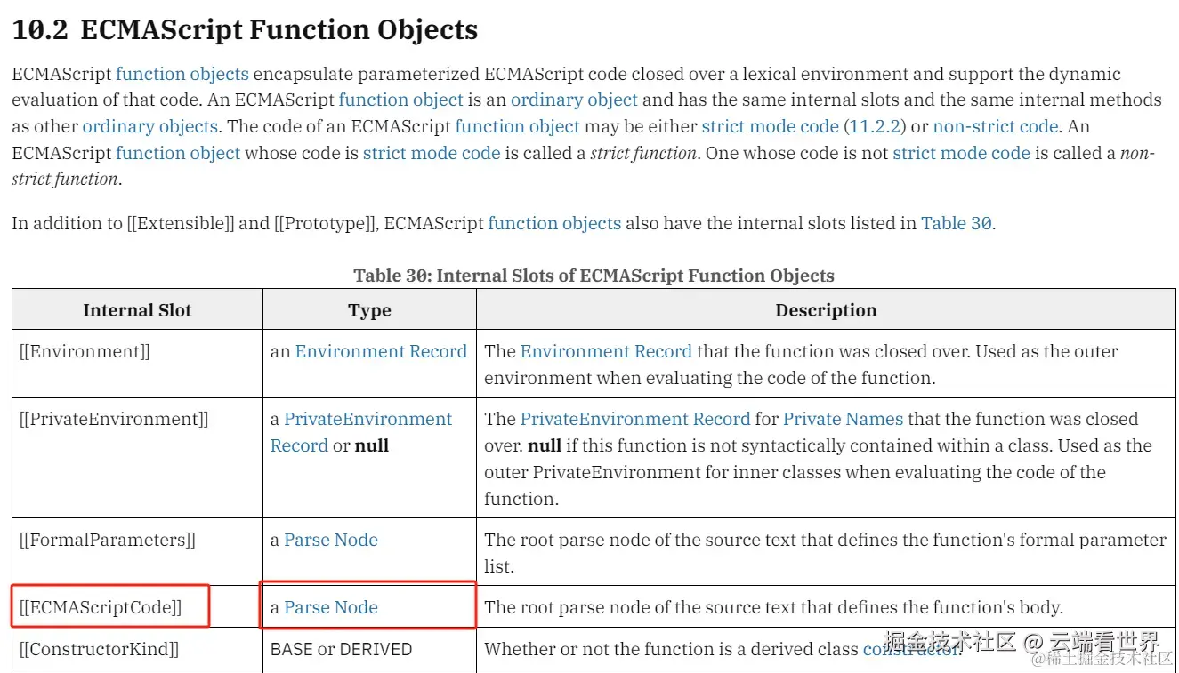1179x673 pixels.
Task: Click 'Parse Node' link in the FormalParameters row
Action: (331, 540)
